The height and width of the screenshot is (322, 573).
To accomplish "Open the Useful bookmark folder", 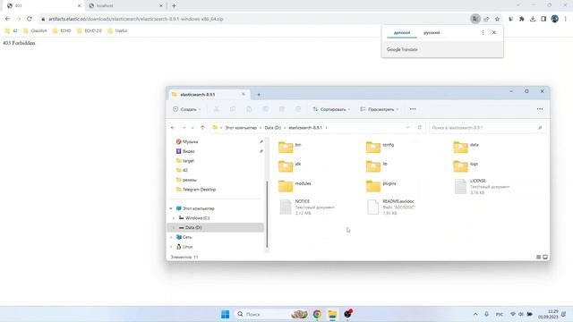I will point(117,30).
